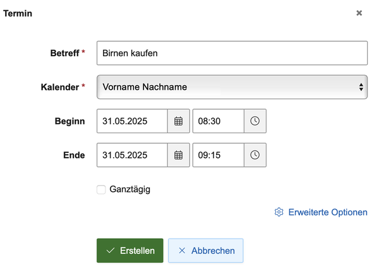Show advanced settings via Erweiterte Optionen
Viewport: 379px width, 269px height.
[327, 212]
